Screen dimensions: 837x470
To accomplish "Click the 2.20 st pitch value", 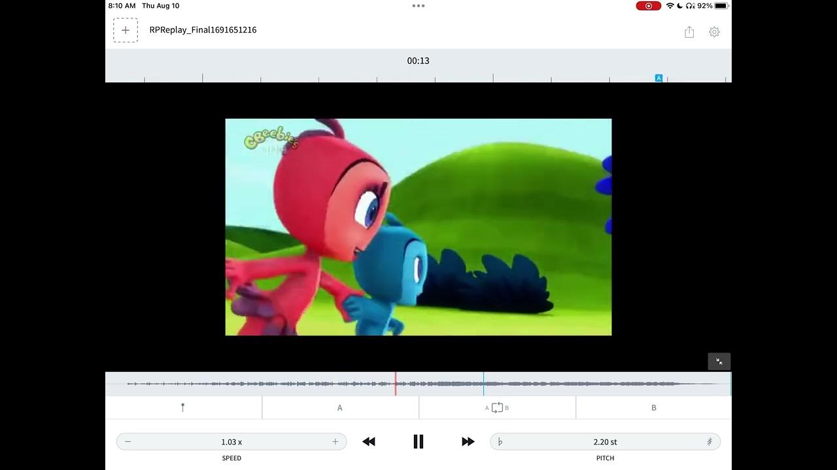I will (x=606, y=442).
